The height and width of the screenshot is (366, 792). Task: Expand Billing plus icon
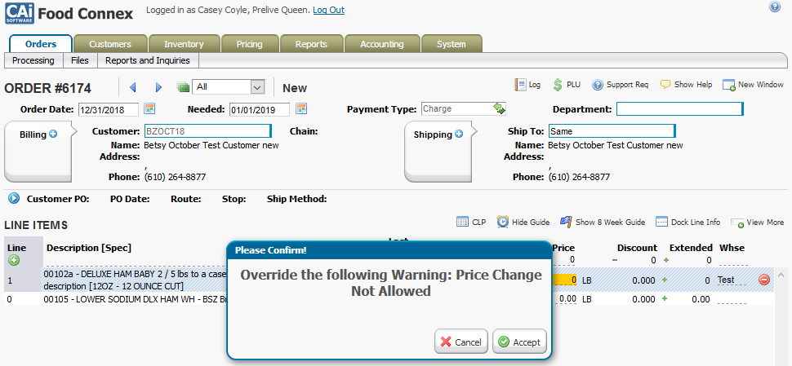click(x=53, y=134)
